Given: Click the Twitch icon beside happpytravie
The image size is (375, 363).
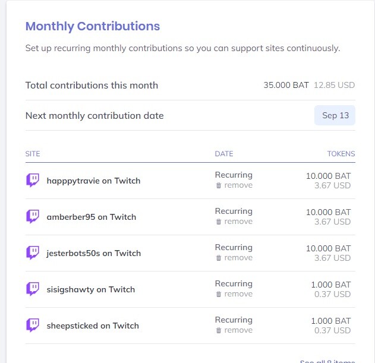Looking at the screenshot, I should 33,180.
